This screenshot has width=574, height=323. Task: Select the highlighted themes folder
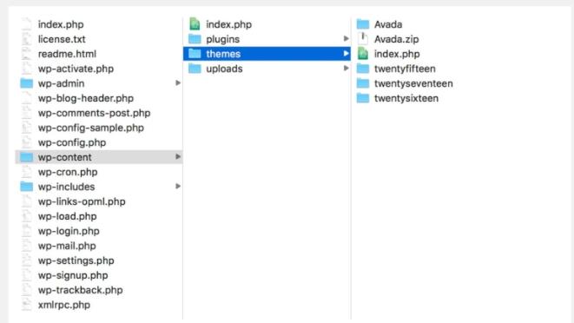(x=267, y=54)
